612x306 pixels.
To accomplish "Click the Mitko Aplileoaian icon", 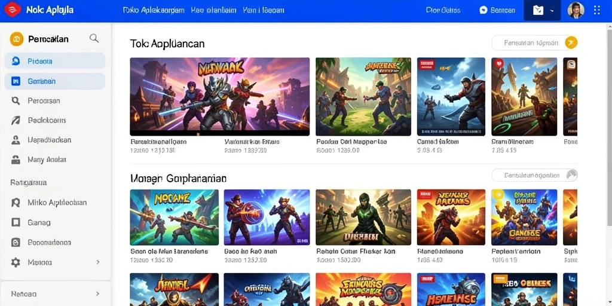I will tap(16, 203).
